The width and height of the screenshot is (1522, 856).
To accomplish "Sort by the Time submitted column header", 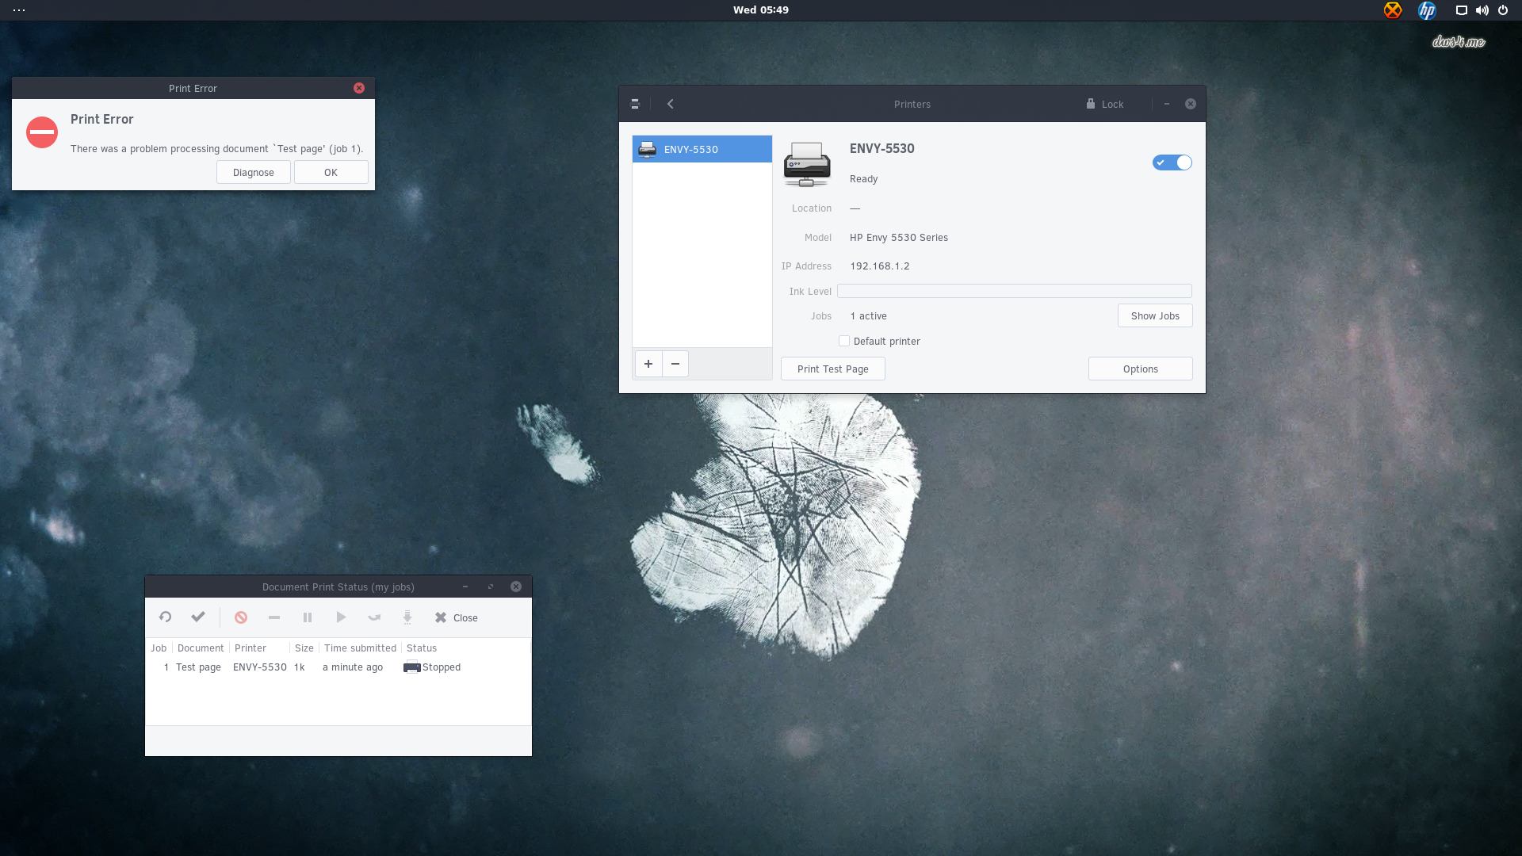I will point(360,648).
